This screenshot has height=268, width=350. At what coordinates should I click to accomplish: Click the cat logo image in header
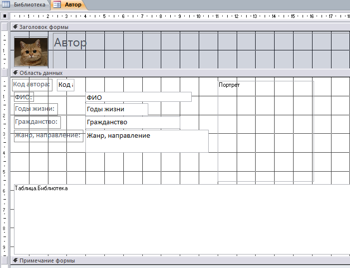[x=31, y=52]
